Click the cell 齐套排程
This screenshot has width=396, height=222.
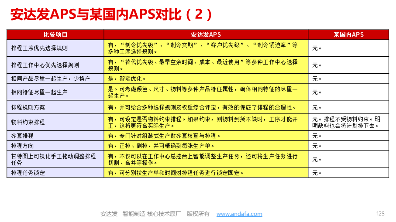coord(55,136)
